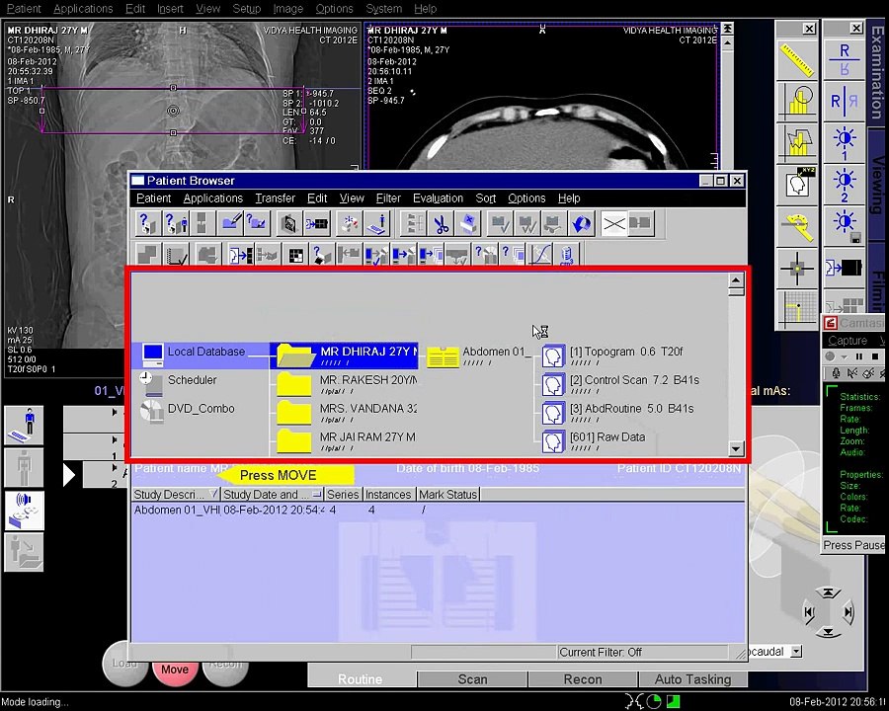The width and height of the screenshot is (889, 711).
Task: Expand the MR DHIRAJ 27Y patient folder
Action: [296, 355]
